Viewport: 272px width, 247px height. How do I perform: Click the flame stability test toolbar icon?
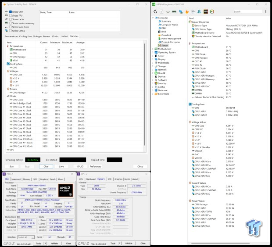tap(187, 11)
